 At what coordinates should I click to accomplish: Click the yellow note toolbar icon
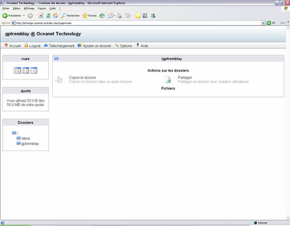point(138,16)
